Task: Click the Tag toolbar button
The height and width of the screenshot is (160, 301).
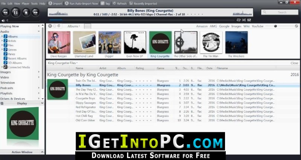Action: pos(105,3)
